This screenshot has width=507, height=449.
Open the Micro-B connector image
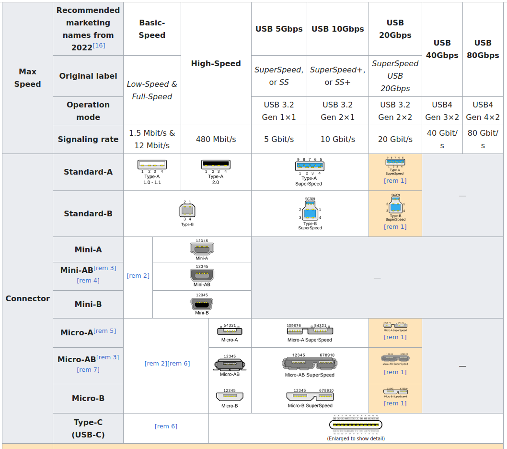[230, 399]
